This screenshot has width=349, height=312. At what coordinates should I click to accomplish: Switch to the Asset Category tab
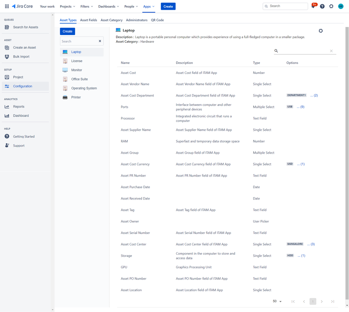pyautogui.click(x=111, y=20)
